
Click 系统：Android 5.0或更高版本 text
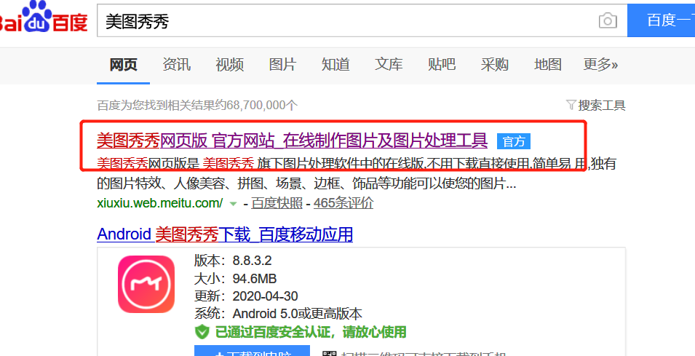pyautogui.click(x=278, y=314)
